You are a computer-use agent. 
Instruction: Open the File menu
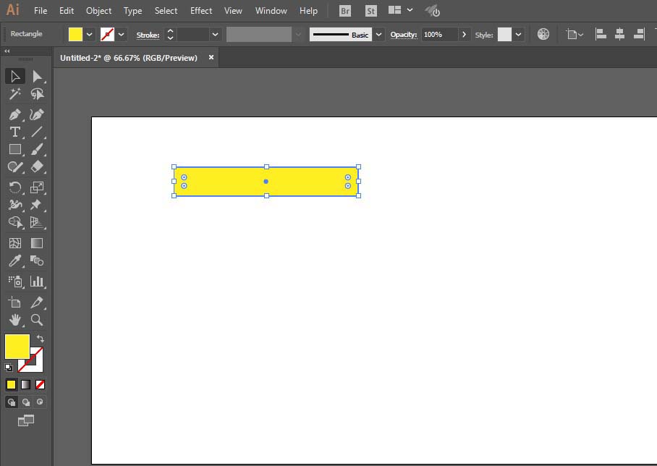point(41,11)
